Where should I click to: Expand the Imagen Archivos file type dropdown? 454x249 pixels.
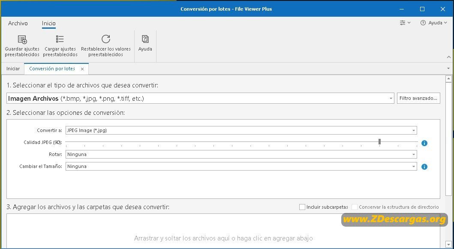point(391,99)
